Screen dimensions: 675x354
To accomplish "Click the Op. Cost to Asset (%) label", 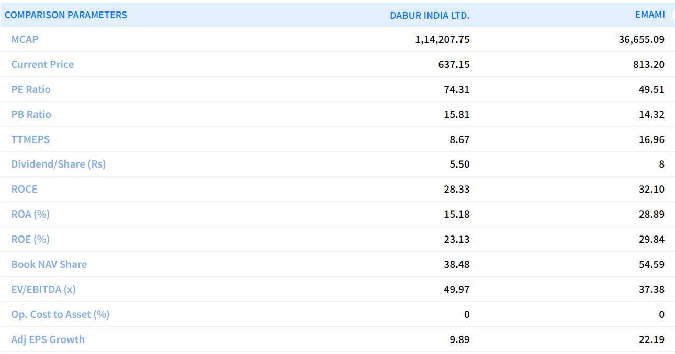I will (60, 314).
